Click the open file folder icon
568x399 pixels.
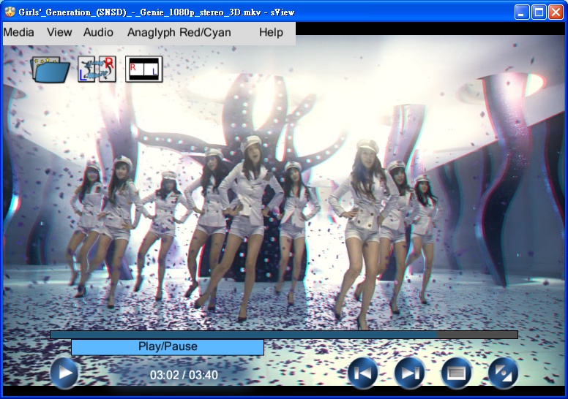[51, 69]
